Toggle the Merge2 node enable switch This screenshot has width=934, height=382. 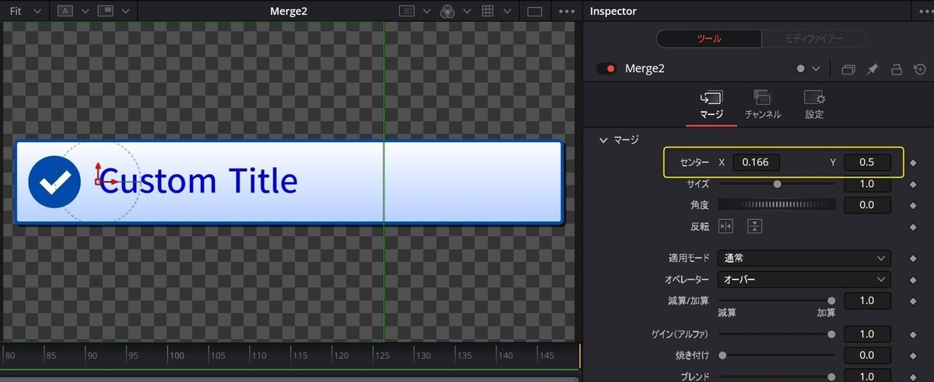(x=606, y=68)
